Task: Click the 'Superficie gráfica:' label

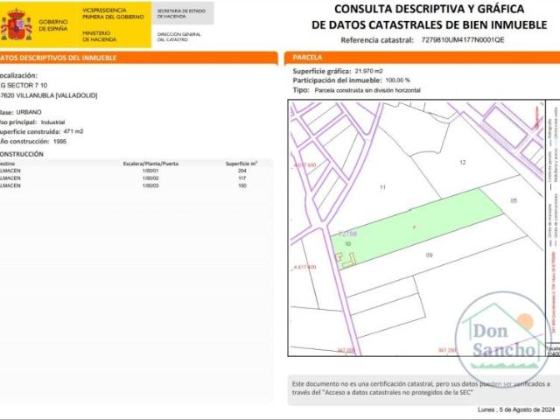Action: (x=322, y=71)
